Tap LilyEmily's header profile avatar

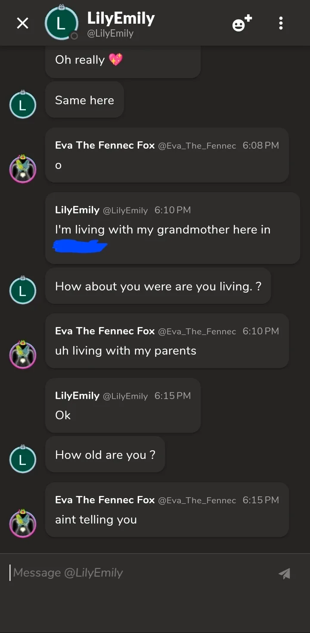(61, 24)
